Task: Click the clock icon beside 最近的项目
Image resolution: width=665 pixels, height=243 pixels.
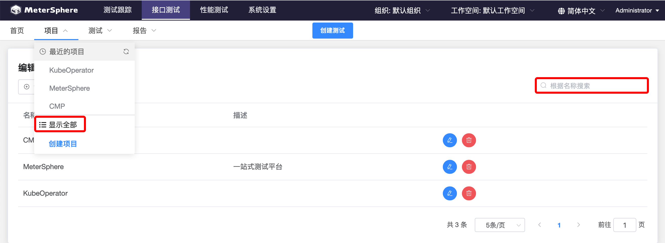Action: 42,52
